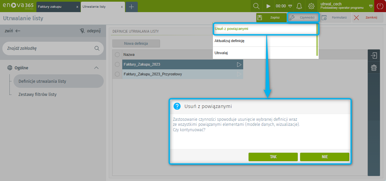This screenshot has width=386, height=181.
Task: Click the 'Znajdź zakładkę' search field
Action: 49,48
